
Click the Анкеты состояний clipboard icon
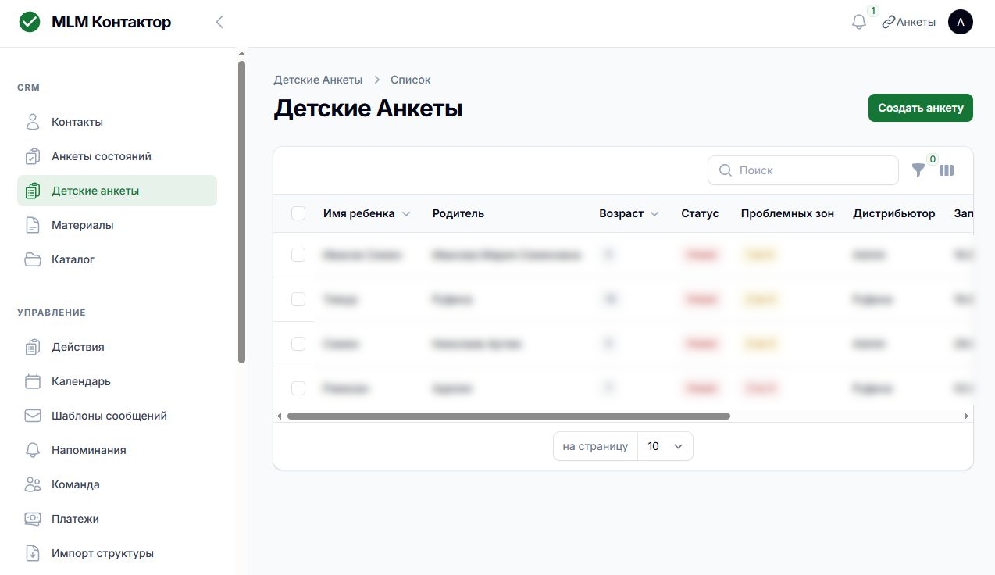coord(32,156)
